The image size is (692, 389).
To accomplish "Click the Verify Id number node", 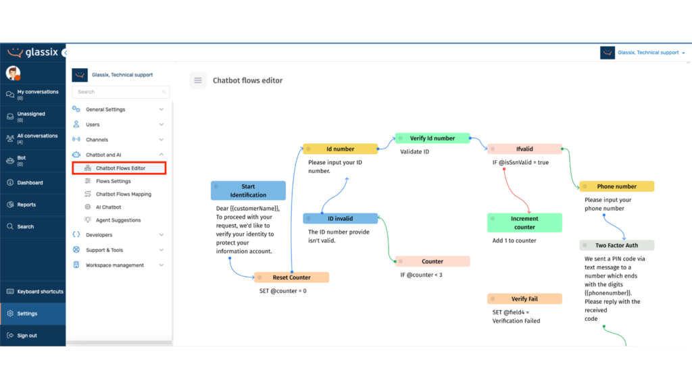I will pos(432,138).
